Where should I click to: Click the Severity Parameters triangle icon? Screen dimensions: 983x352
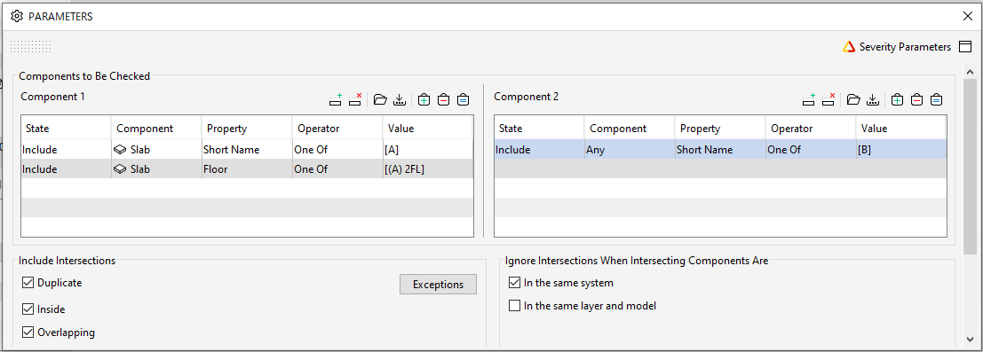click(849, 47)
